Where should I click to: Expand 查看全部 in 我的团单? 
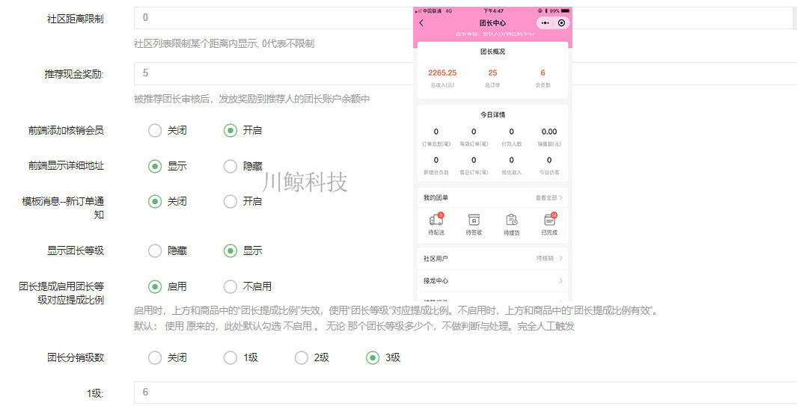coord(549,197)
